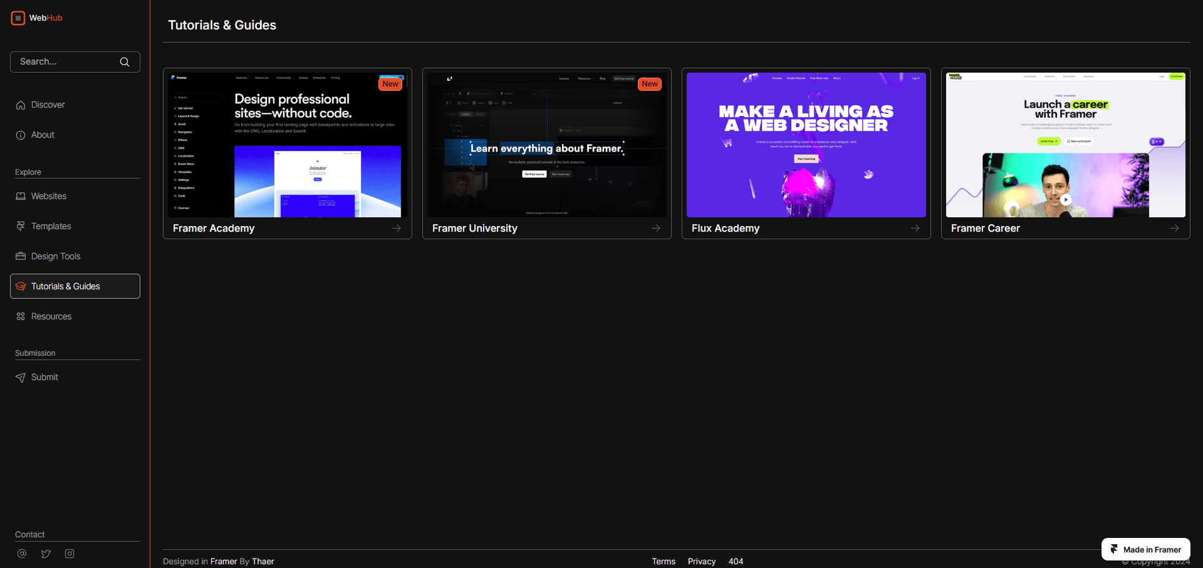
Task: Click the WebHub brand name text
Action: 46,18
